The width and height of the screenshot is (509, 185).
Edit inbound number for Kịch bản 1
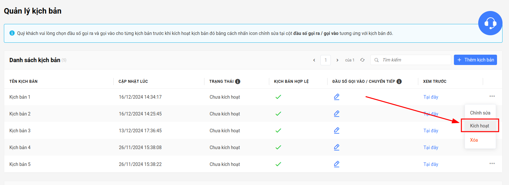coord(337,97)
